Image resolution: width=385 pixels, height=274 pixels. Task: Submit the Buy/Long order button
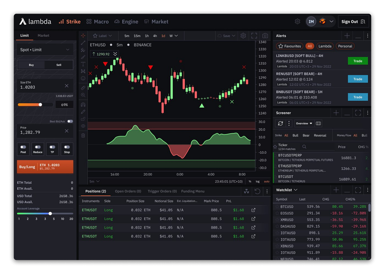tap(45, 166)
